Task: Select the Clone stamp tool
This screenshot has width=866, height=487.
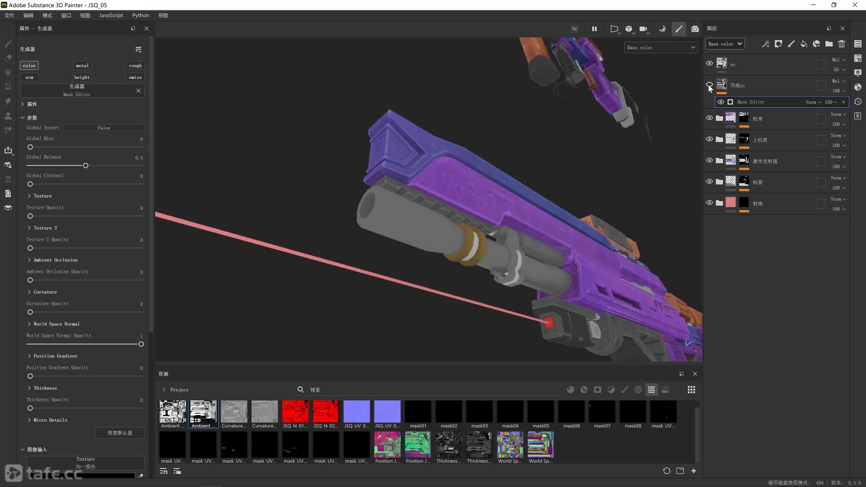Action: point(8,116)
